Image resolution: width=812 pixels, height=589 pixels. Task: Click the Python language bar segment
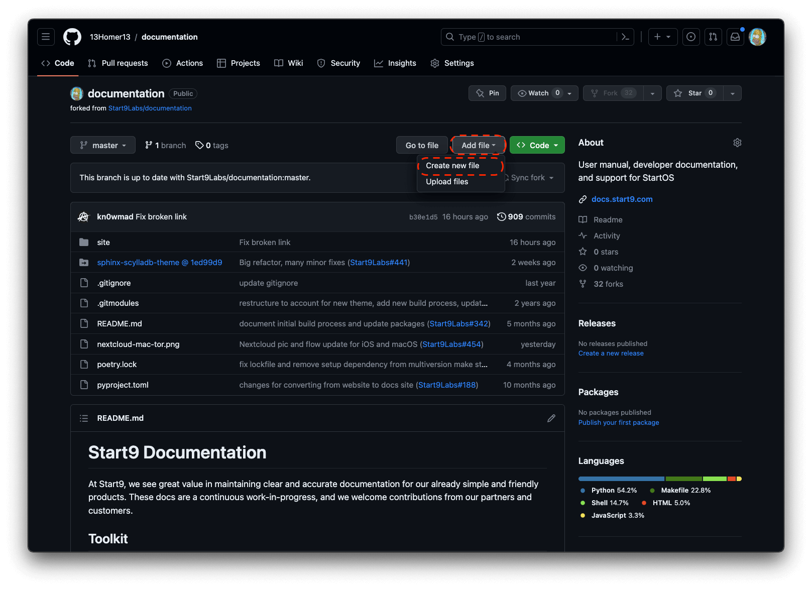pyautogui.click(x=621, y=479)
